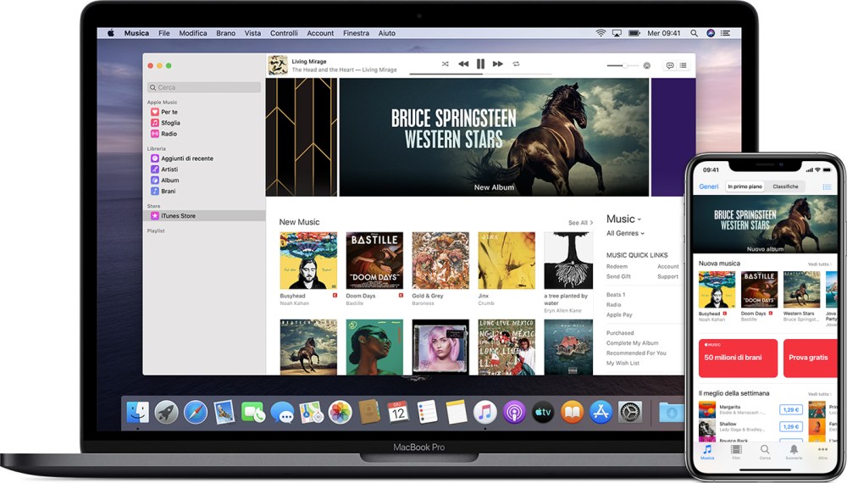The image size is (847, 483).
Task: Select iTunes Store in sidebar
Action: [x=204, y=215]
